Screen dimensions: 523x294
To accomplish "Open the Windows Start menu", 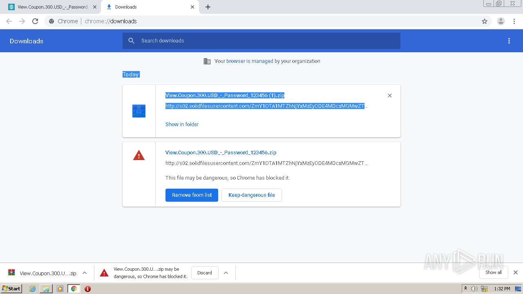I will click(x=11, y=289).
